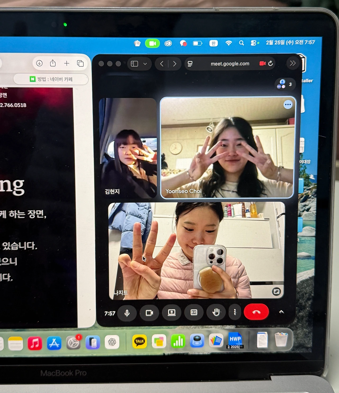Turn on closed captions in Meet

(194, 312)
